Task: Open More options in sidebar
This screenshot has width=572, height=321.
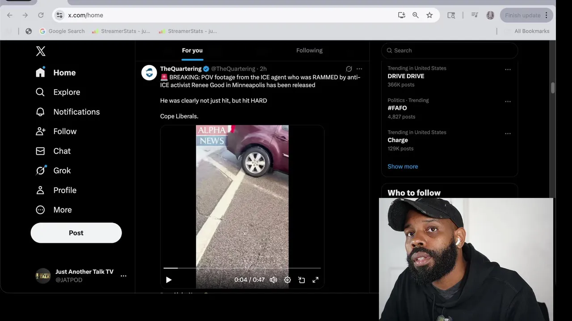Action: coord(54,210)
